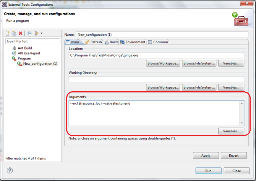Image resolution: width=256 pixels, height=181 pixels.
Task: Select API Use Report in the tree
Action: pos(29,53)
